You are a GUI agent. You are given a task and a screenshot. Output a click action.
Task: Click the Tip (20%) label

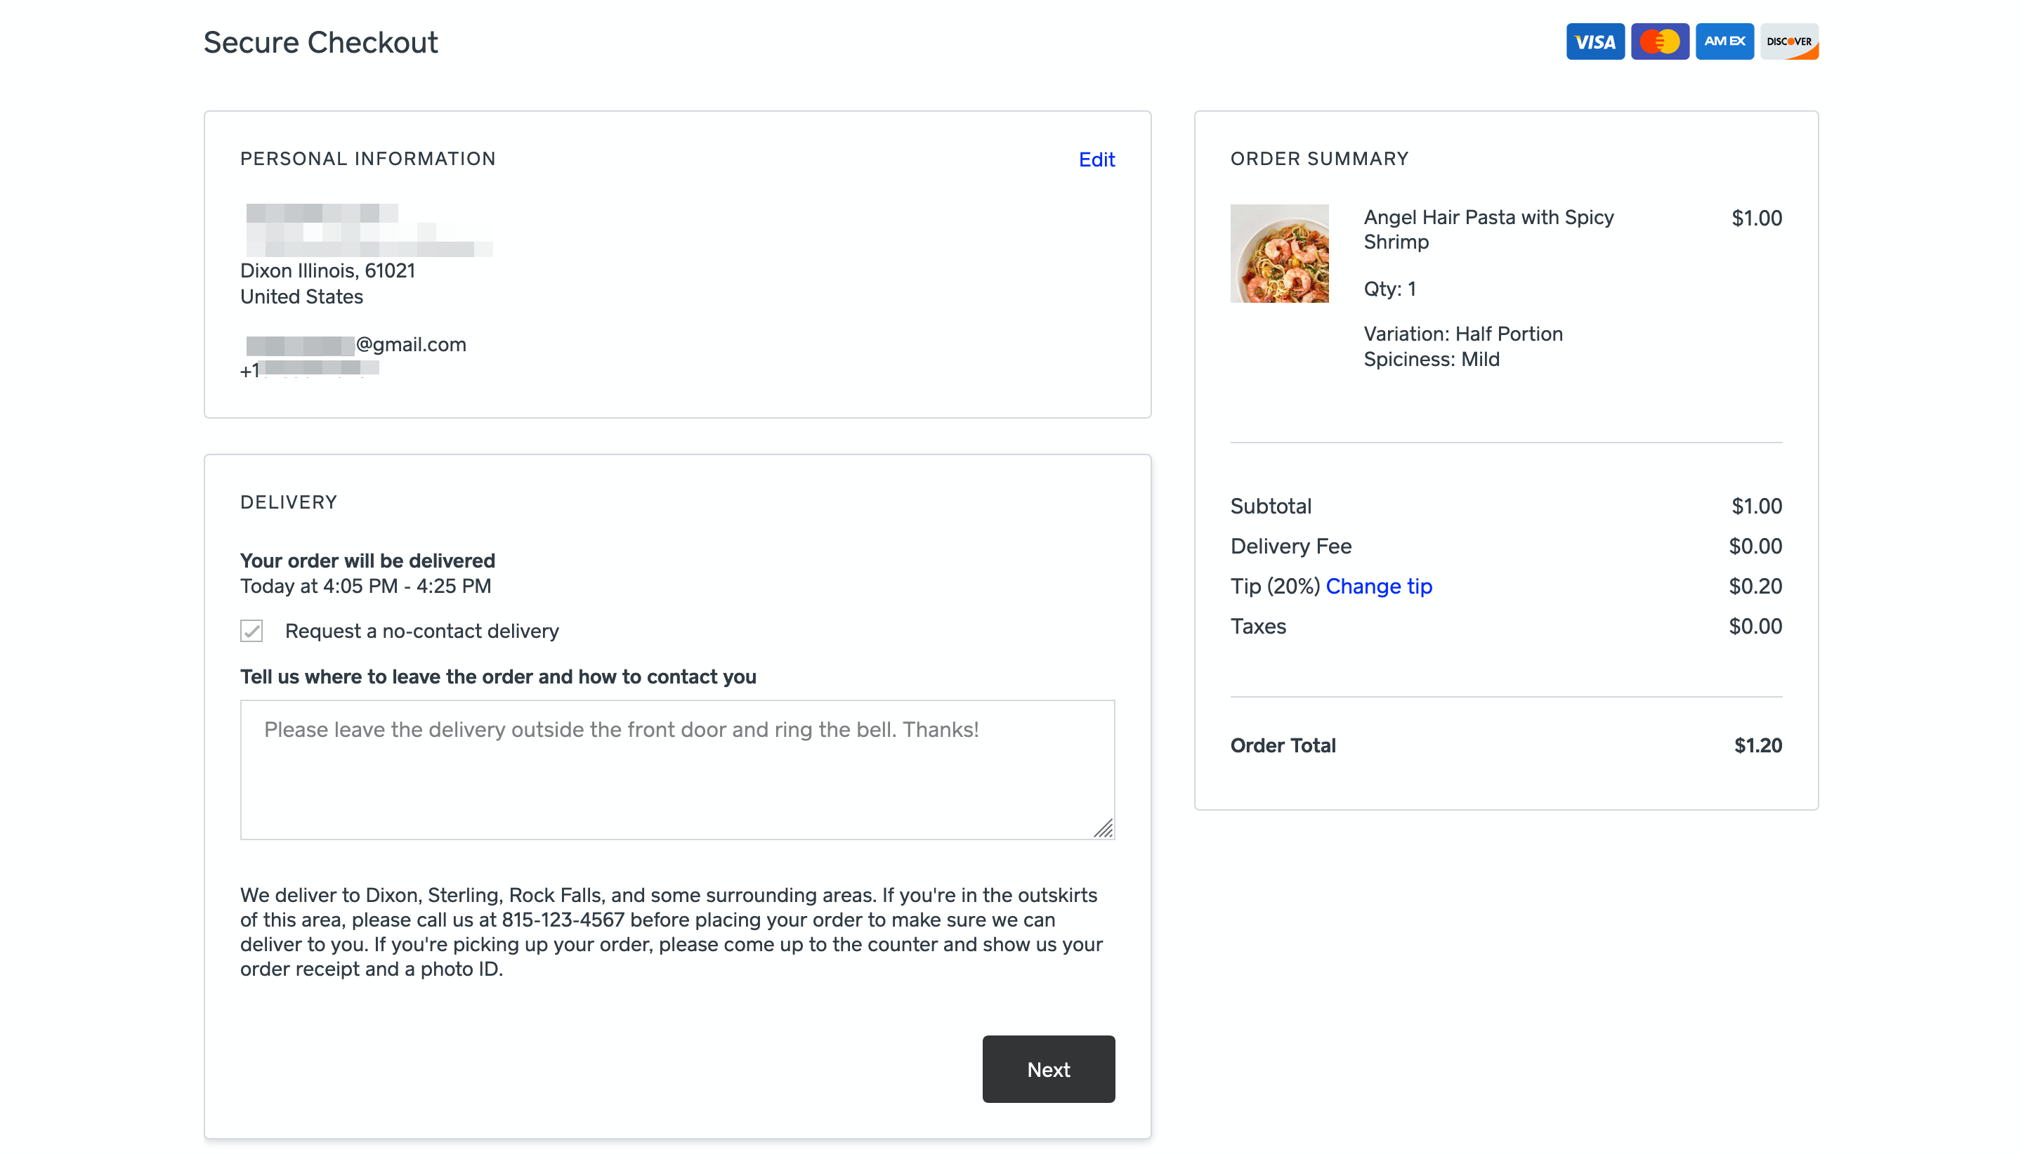coord(1274,587)
